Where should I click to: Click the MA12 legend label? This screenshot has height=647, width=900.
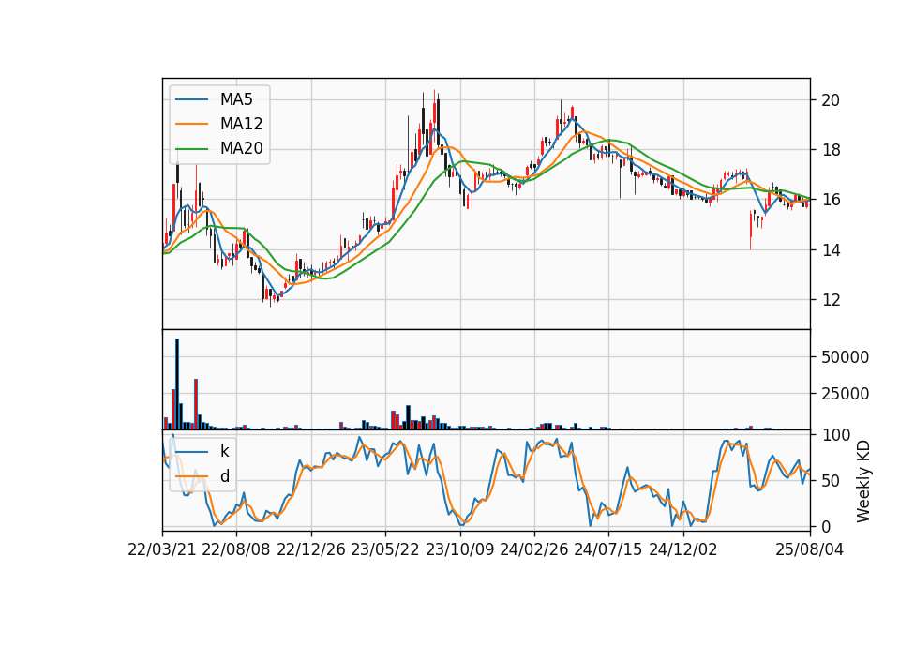click(x=241, y=124)
